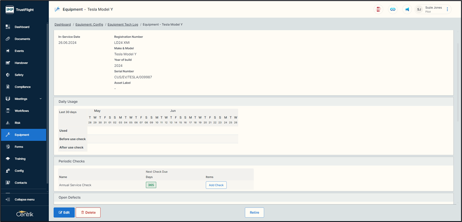Click the Contacts icon in sidebar
This screenshot has width=462, height=222.
pyautogui.click(x=8, y=183)
